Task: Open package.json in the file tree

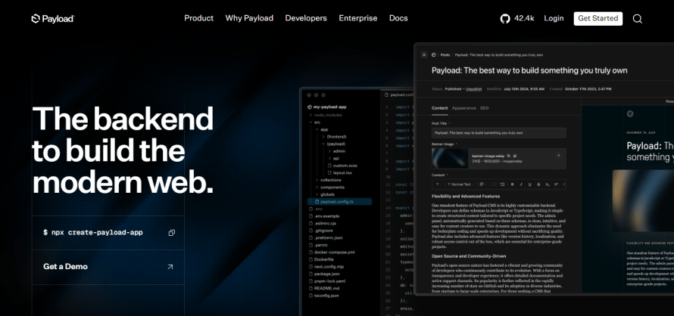Action: tap(324, 274)
